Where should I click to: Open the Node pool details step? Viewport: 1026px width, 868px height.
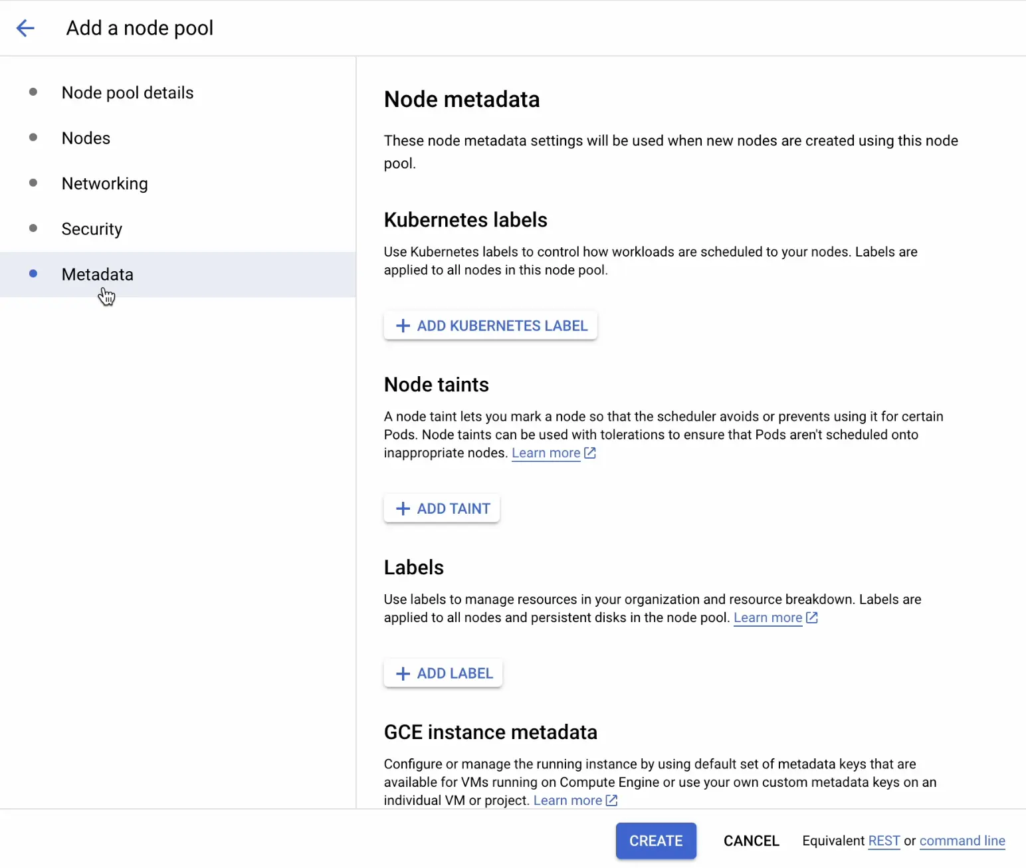[128, 92]
